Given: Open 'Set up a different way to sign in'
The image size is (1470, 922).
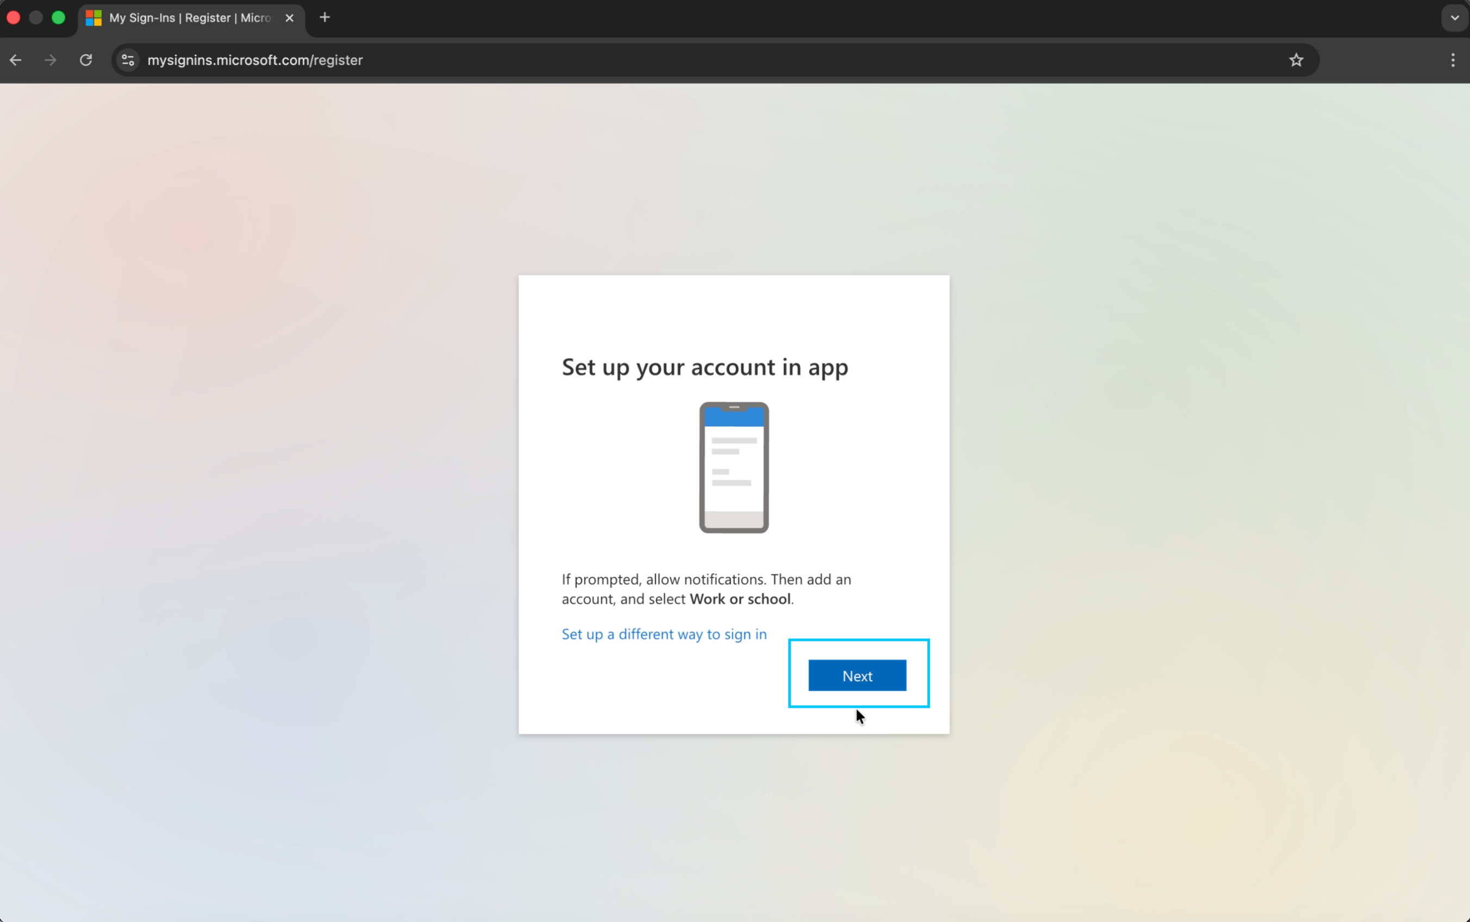Looking at the screenshot, I should coord(664,634).
